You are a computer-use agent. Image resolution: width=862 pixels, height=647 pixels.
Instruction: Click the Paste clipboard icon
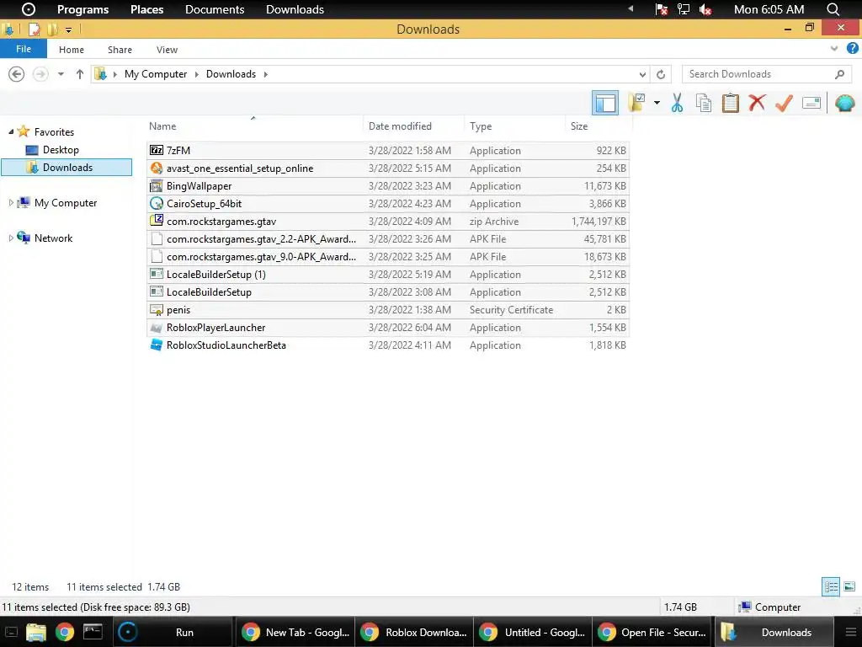coord(730,103)
